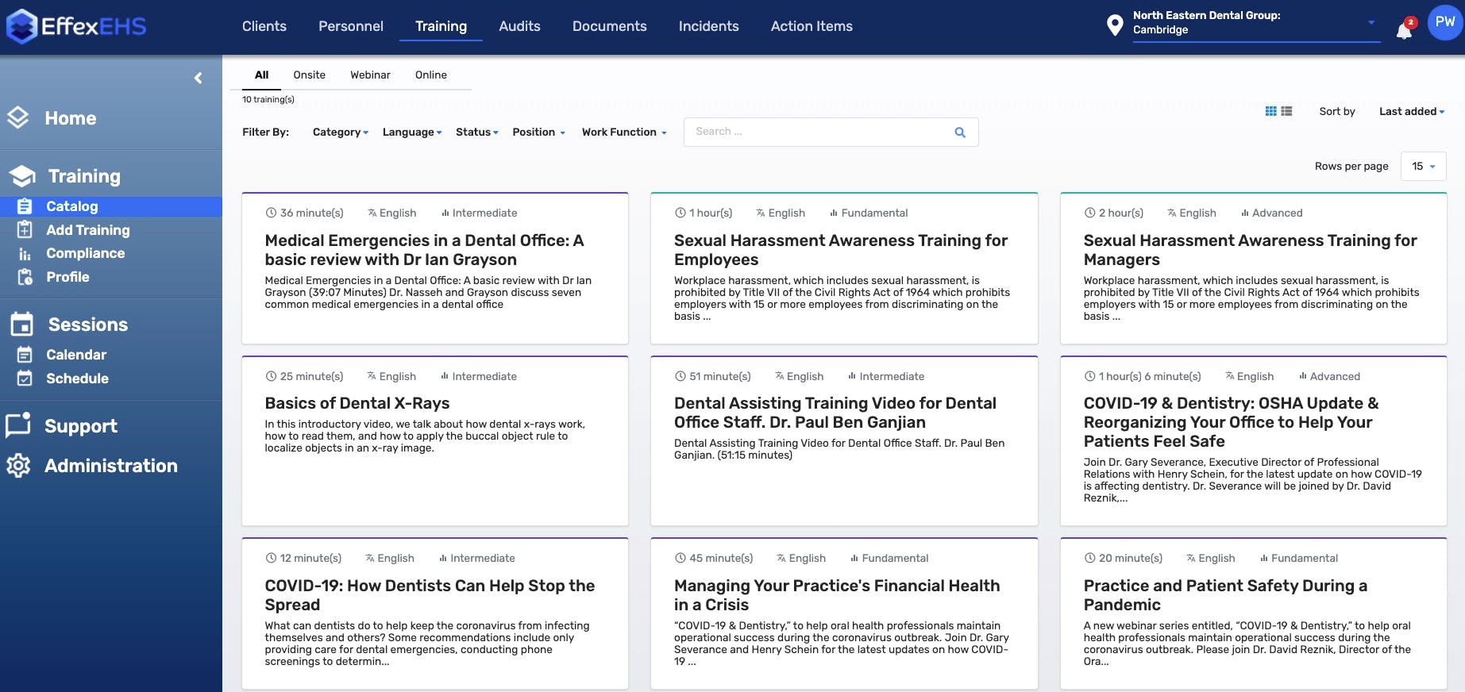The height and width of the screenshot is (692, 1465).
Task: Open the Audits menu
Action: 519,26
